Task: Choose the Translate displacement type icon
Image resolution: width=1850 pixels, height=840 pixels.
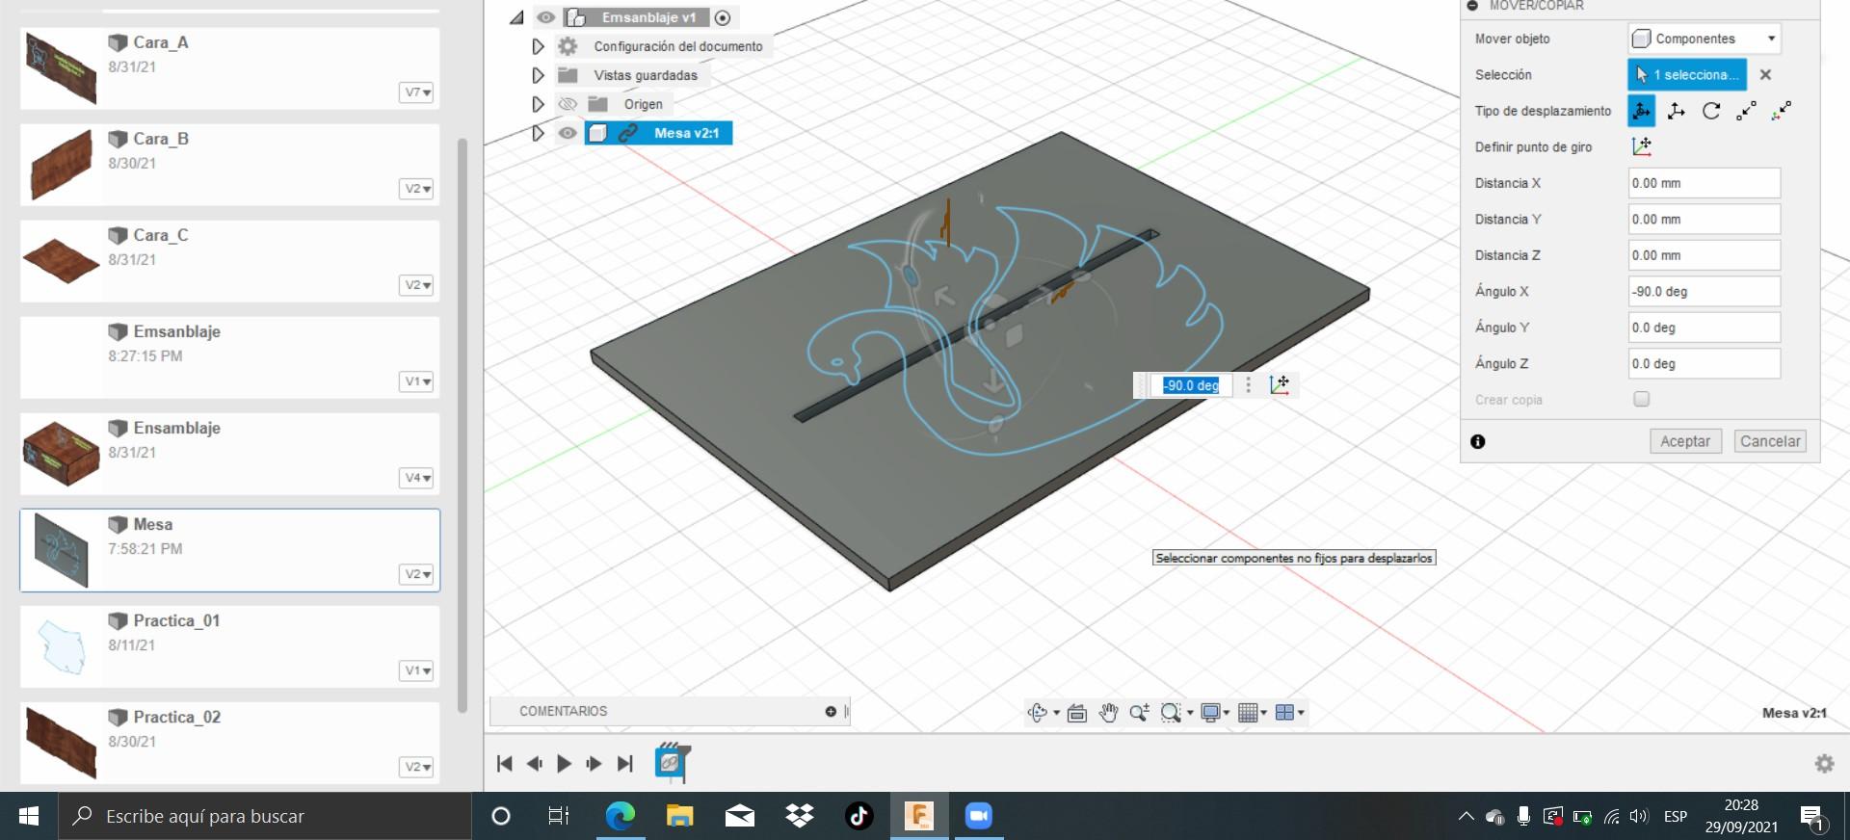Action: [x=1677, y=111]
